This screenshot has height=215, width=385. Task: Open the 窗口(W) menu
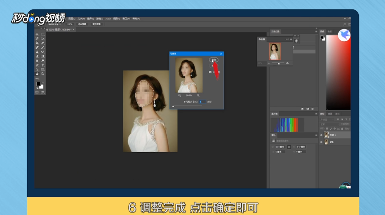(126, 19)
